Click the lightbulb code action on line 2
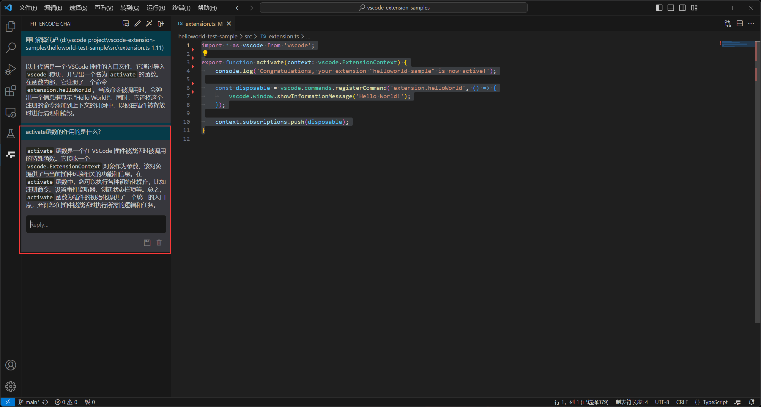The height and width of the screenshot is (407, 761). [x=205, y=53]
